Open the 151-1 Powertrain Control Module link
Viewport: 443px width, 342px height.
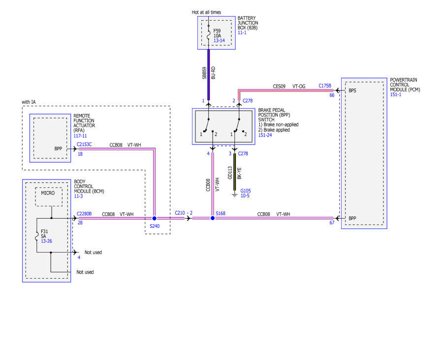pyautogui.click(x=396, y=94)
